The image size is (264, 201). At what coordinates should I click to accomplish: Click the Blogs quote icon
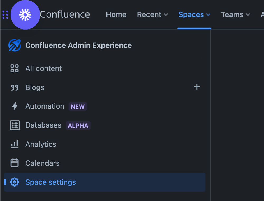(x=15, y=87)
